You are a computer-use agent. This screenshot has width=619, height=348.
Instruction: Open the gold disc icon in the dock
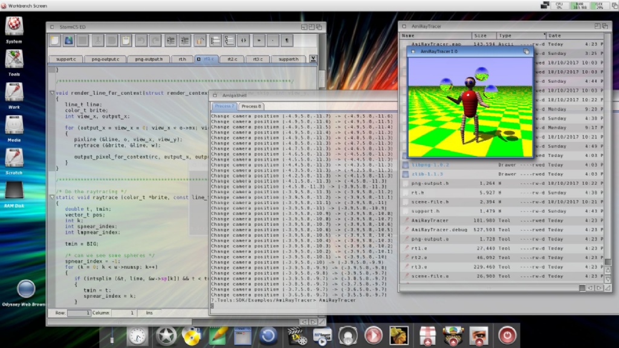[192, 336]
